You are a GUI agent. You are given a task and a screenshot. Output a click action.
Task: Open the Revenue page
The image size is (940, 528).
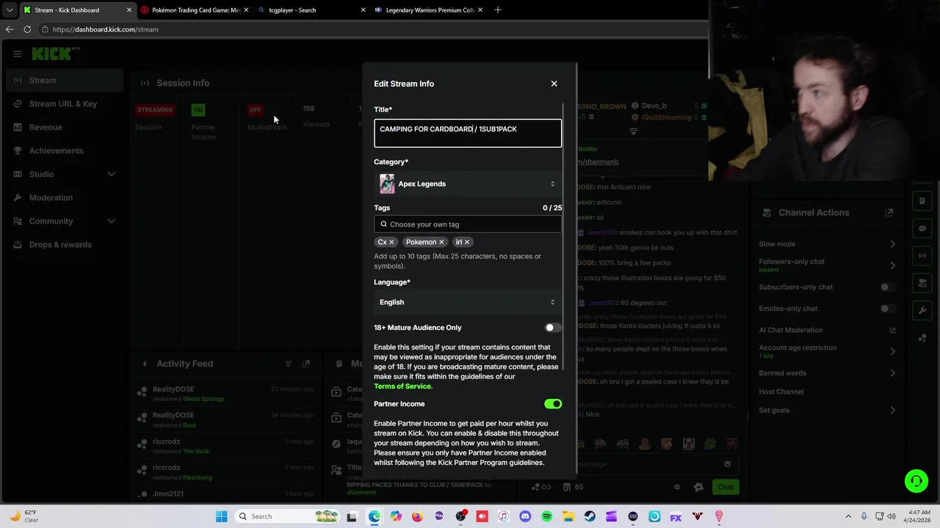point(64,128)
